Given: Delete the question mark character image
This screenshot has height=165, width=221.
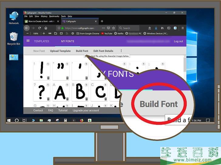Looking at the screenshot, I should click(x=48, y=99).
